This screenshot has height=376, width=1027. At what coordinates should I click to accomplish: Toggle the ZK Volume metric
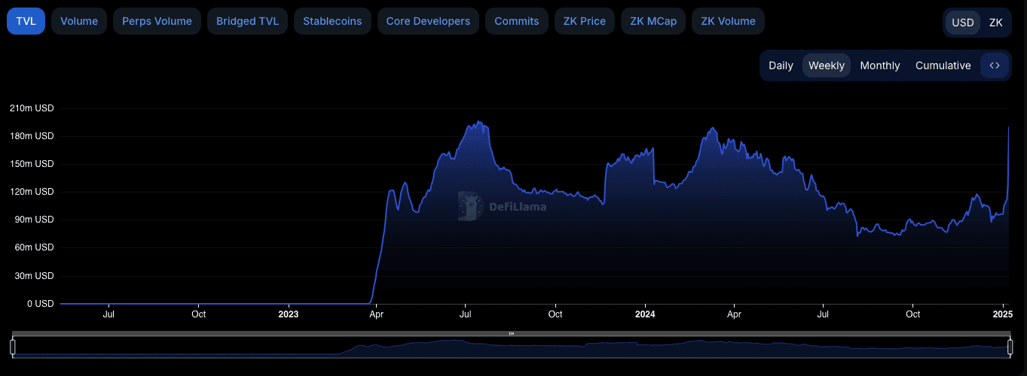pos(728,21)
